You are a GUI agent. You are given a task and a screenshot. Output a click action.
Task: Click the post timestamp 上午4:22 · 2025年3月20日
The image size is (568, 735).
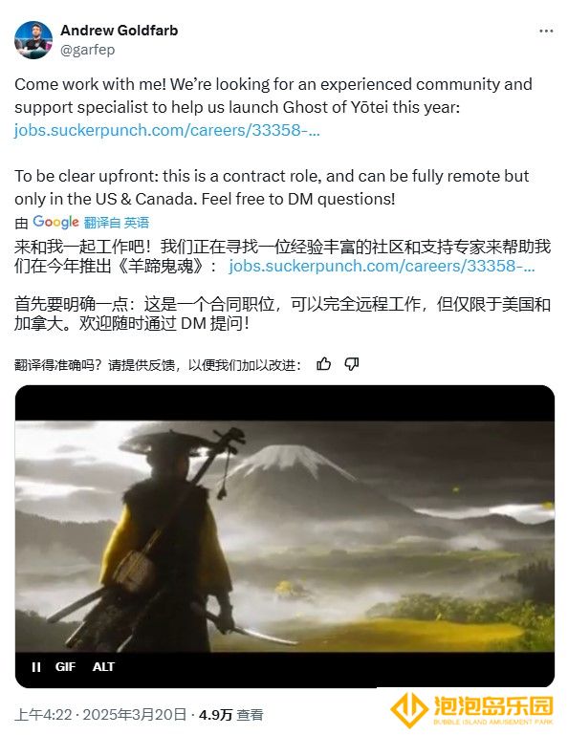coord(100,714)
